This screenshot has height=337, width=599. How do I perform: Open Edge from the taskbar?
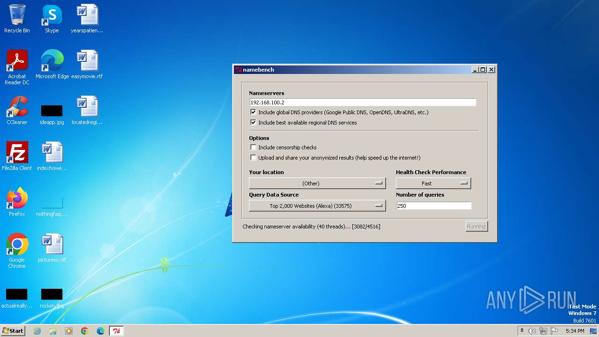pos(101,331)
